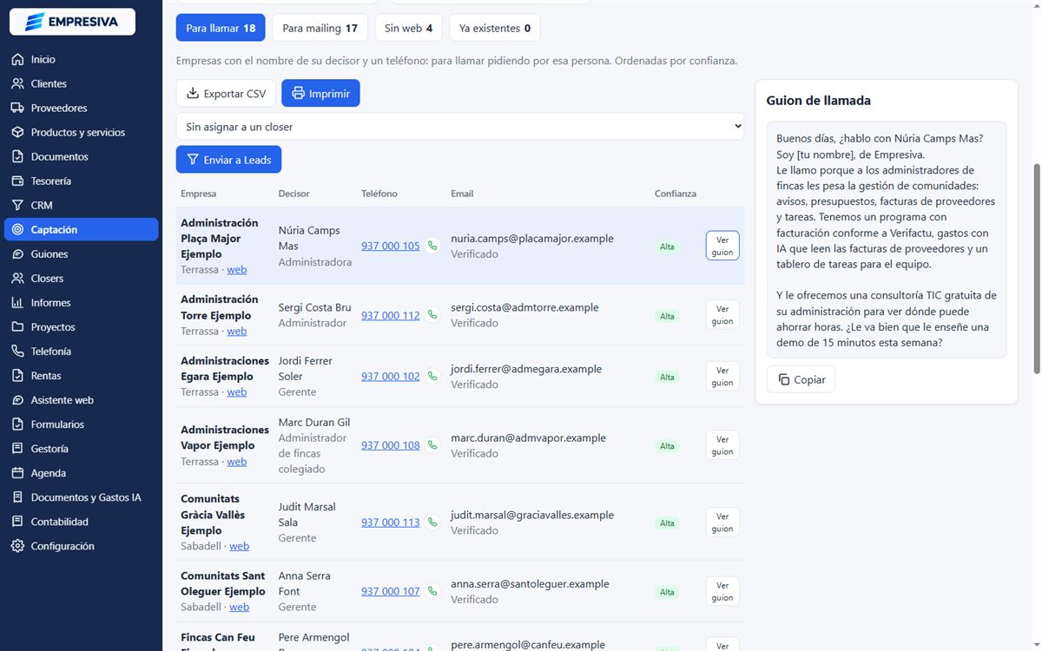Click the CRM funnel icon
Image resolution: width=1042 pixels, height=651 pixels.
(17, 206)
